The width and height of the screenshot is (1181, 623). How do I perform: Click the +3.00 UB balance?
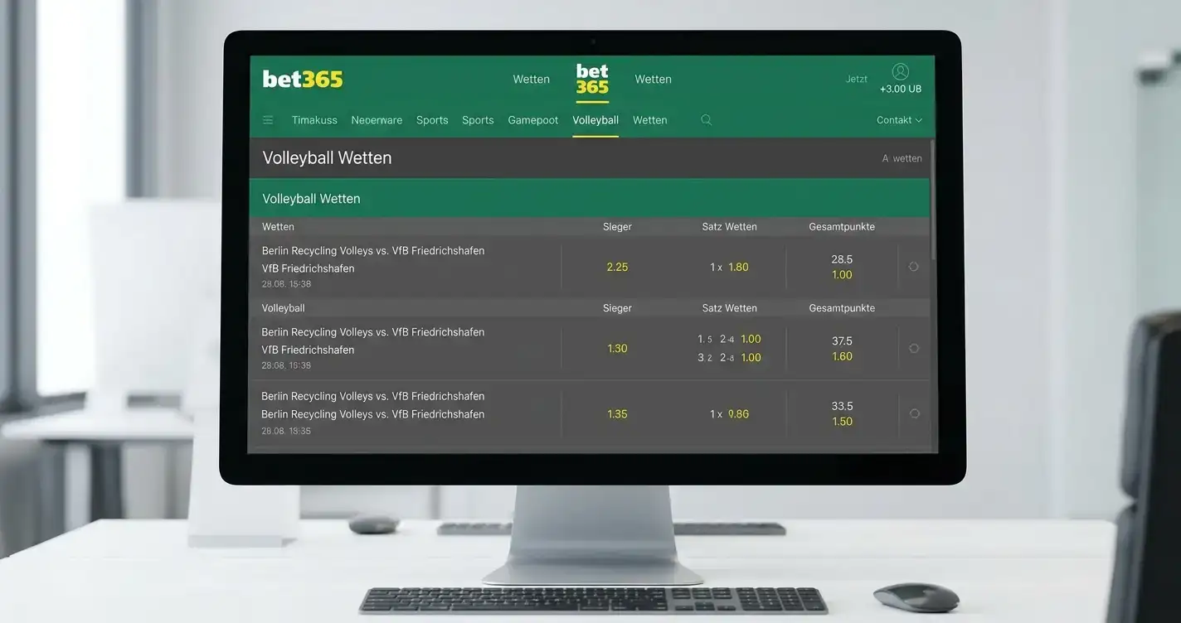click(901, 89)
